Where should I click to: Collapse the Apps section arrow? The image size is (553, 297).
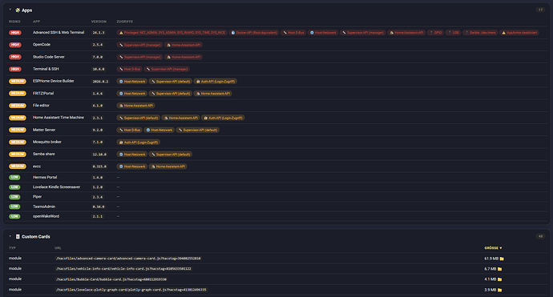coord(10,10)
